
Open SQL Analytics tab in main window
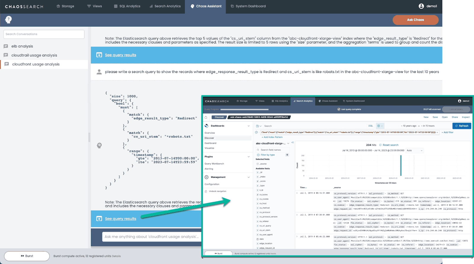point(127,6)
